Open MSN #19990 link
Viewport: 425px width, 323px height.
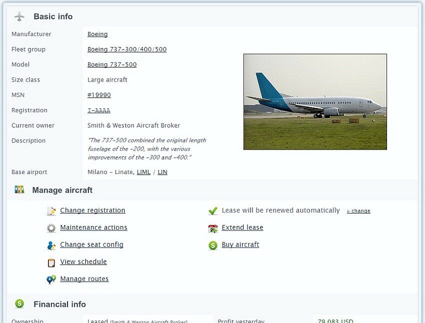[99, 95]
